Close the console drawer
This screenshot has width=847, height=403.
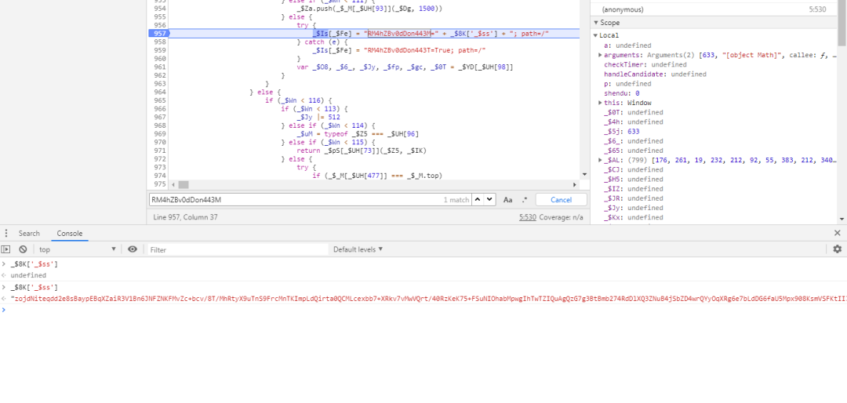[x=838, y=233]
